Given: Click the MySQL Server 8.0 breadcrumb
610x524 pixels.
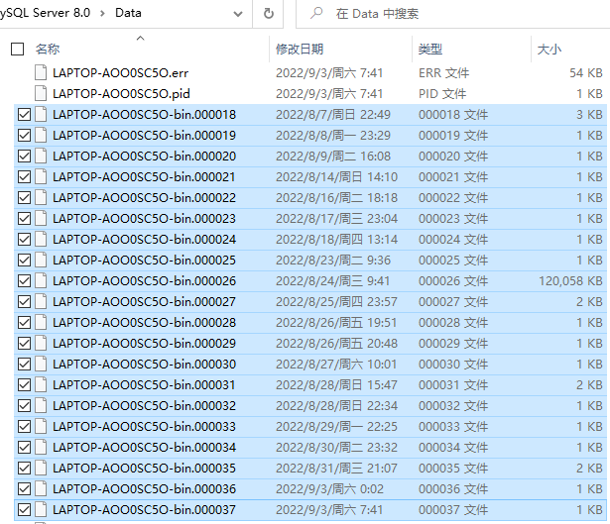Looking at the screenshot, I should click(x=45, y=13).
